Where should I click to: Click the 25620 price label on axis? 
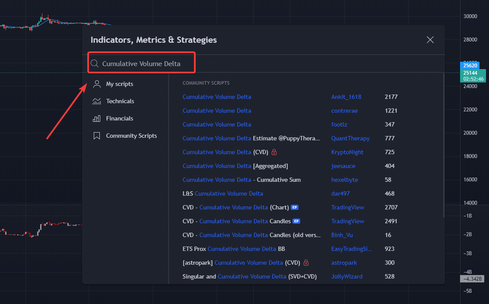tap(469, 66)
